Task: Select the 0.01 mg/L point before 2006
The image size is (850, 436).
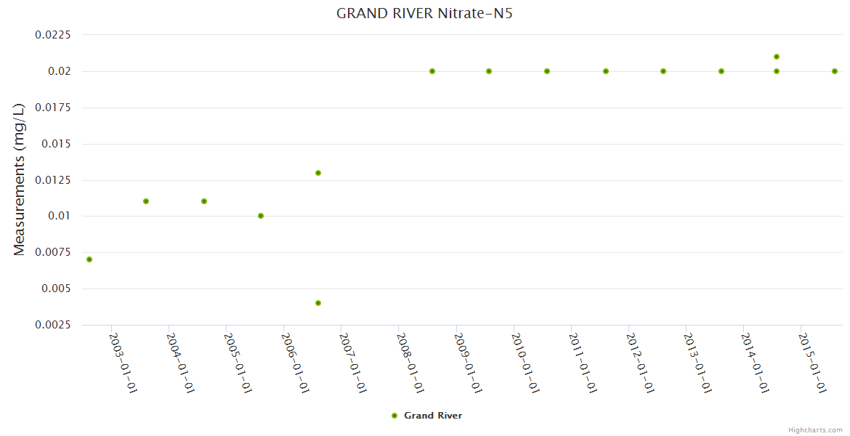Action: tap(261, 216)
